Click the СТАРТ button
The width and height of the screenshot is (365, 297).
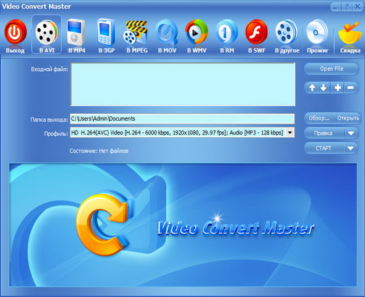(x=323, y=148)
